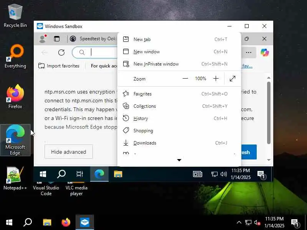307x230 pixels.
Task: Open Favorites from Edge menu
Action: pos(179,94)
